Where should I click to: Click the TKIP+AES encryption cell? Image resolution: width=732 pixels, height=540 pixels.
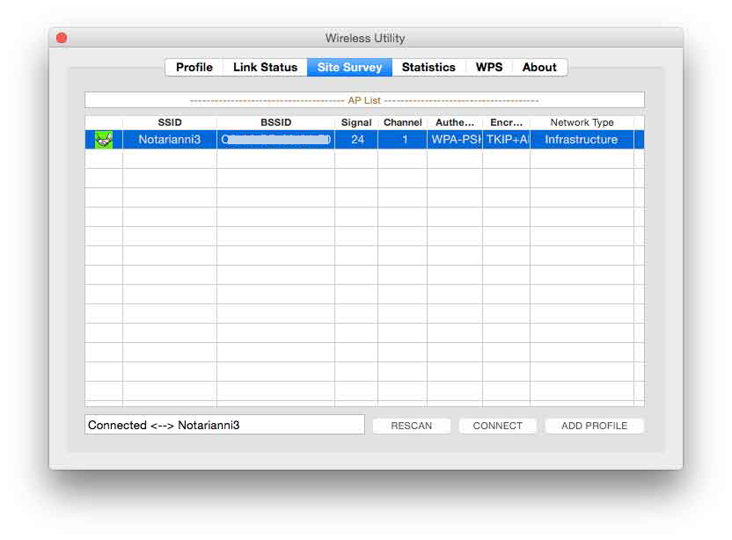(507, 140)
